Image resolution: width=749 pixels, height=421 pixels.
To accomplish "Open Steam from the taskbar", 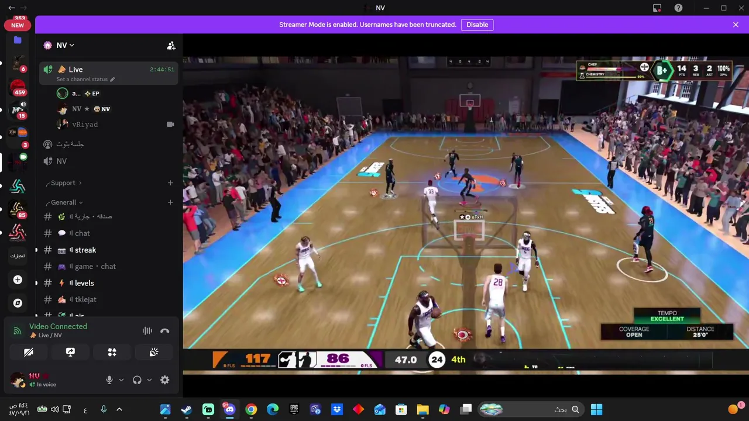I will [187, 409].
